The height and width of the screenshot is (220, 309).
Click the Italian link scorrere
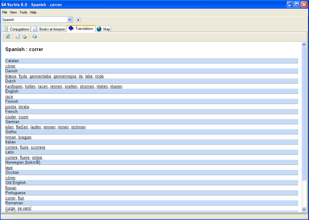click(x=38, y=147)
